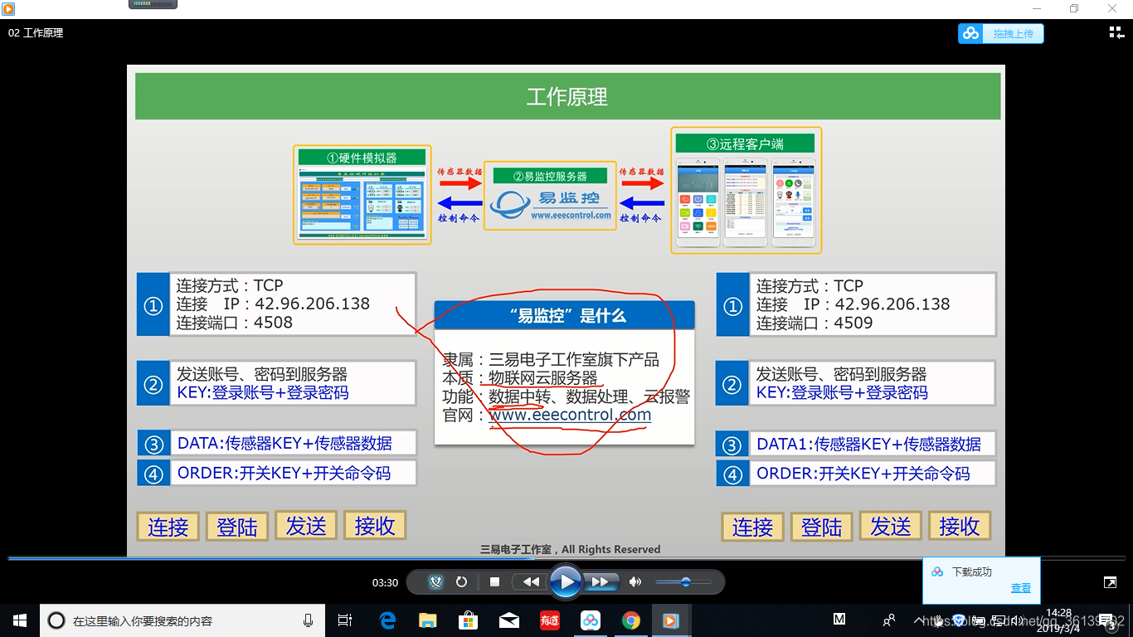Click the People icon in system tray
1133x637 pixels.
(x=889, y=620)
